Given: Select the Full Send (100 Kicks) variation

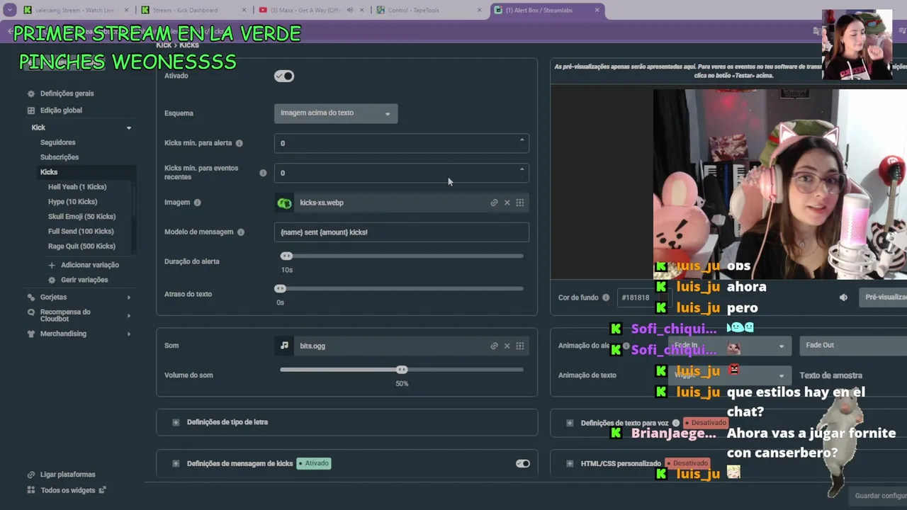Looking at the screenshot, I should tap(81, 232).
